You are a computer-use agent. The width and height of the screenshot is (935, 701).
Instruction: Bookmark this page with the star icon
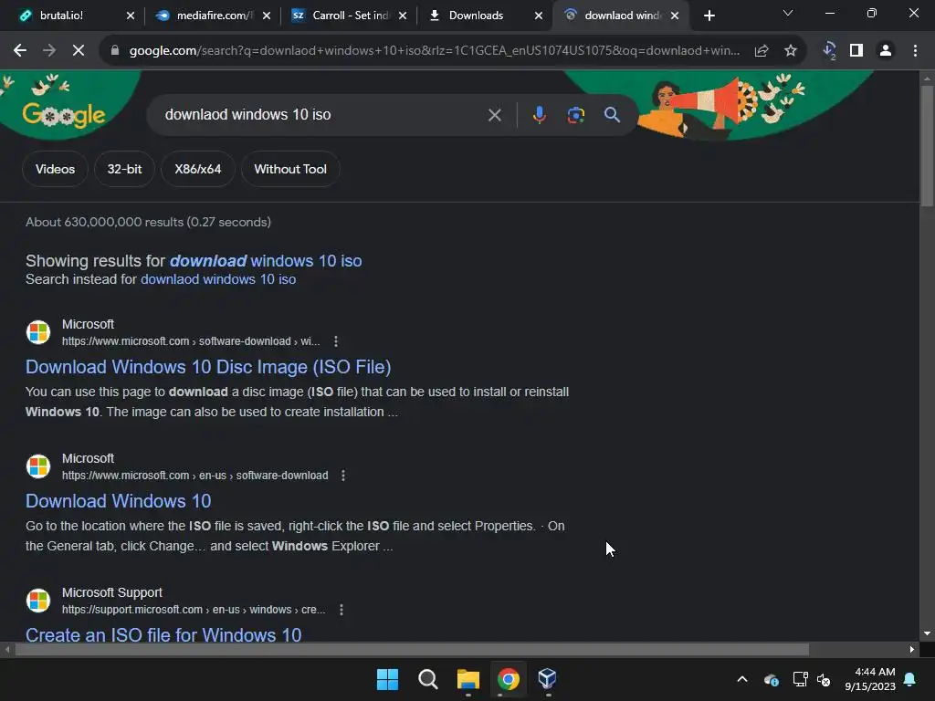791,51
